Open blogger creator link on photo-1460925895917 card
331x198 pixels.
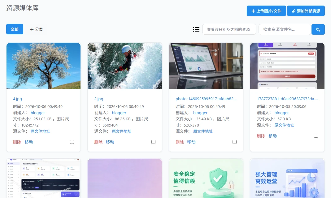coord(200,113)
